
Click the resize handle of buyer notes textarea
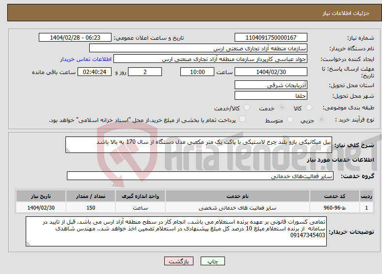tap(28, 244)
